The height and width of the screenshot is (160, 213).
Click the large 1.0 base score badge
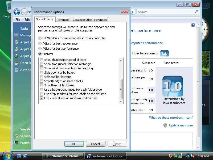(173, 86)
